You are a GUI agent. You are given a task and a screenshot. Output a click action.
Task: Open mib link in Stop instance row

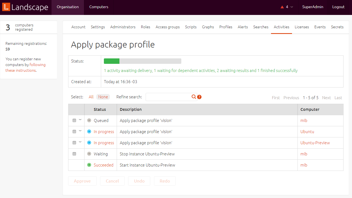click(x=304, y=154)
